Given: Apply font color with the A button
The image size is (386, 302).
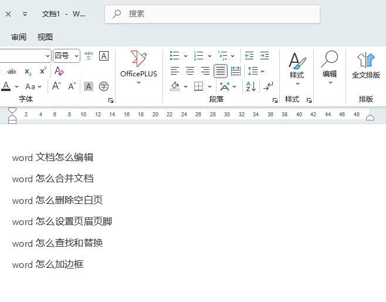Looking at the screenshot, I should coord(6,86).
